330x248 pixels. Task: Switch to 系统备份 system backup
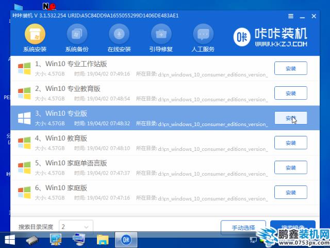(x=77, y=39)
